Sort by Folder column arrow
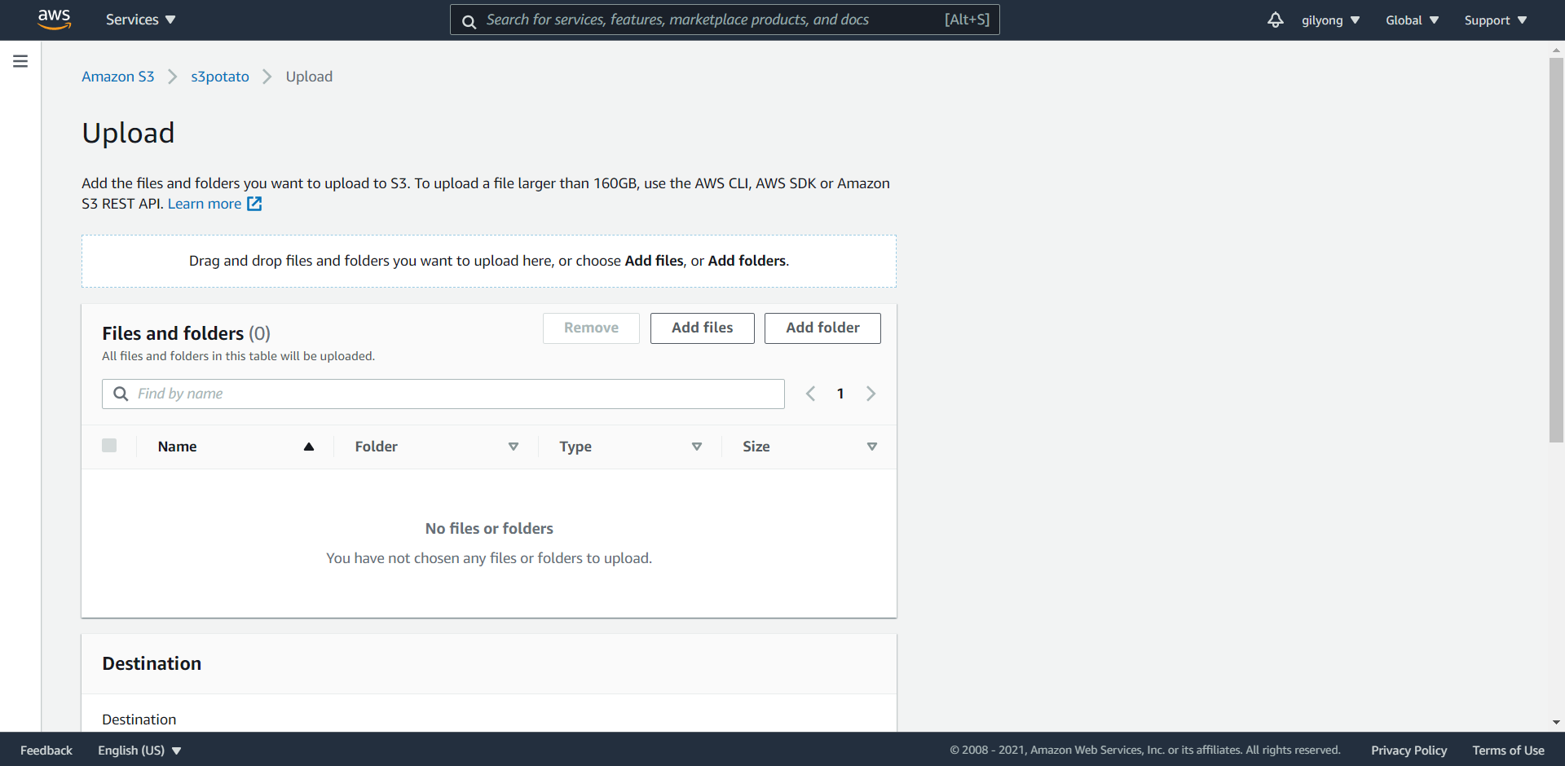Image resolution: width=1565 pixels, height=766 pixels. tap(514, 447)
